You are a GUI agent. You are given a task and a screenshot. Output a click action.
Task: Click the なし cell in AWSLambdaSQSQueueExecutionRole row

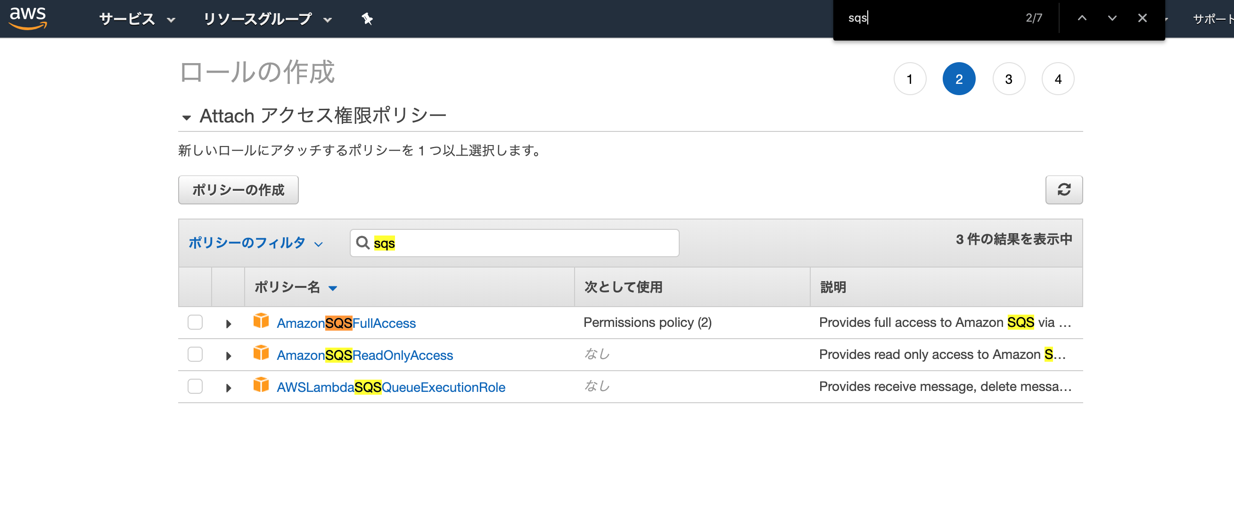[x=596, y=386]
